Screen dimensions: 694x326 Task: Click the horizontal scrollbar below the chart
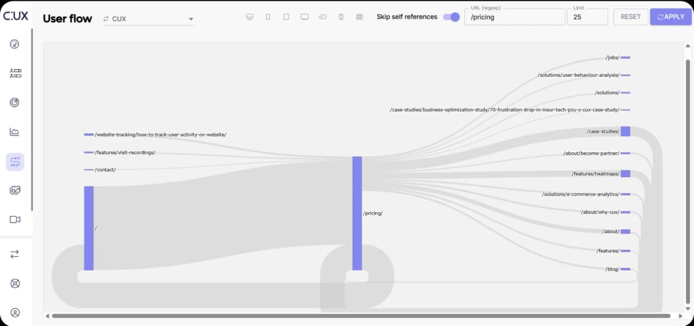pyautogui.click(x=359, y=316)
